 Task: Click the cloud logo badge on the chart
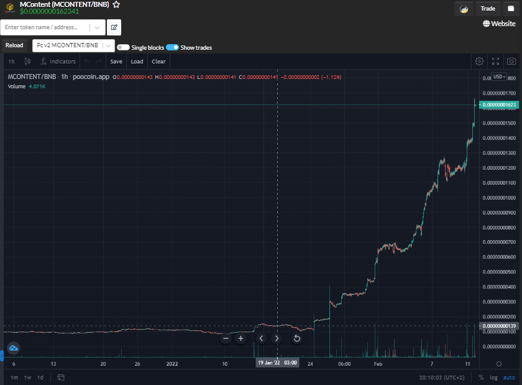pyautogui.click(x=13, y=348)
